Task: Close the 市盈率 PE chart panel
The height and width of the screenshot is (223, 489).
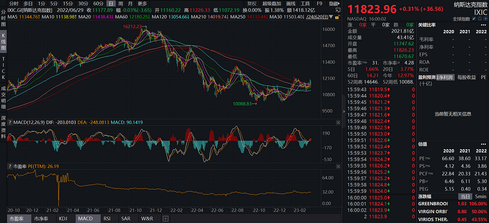Action: pos(338,167)
